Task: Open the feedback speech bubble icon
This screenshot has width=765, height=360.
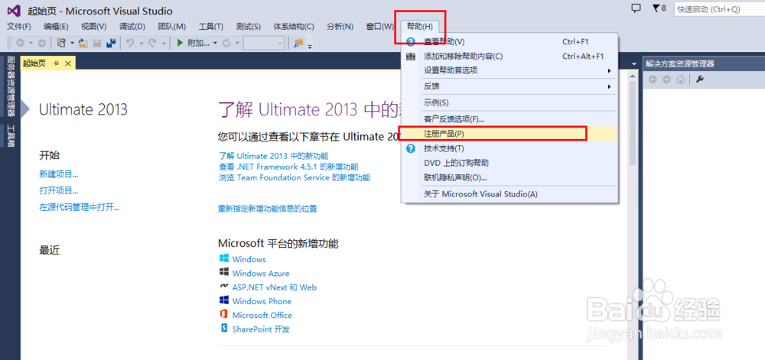Action: 636,8
